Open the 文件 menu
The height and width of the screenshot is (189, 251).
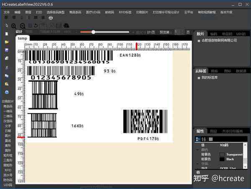pos(7,12)
